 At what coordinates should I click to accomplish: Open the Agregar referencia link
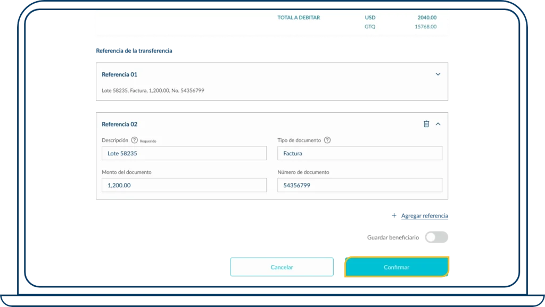coord(425,217)
